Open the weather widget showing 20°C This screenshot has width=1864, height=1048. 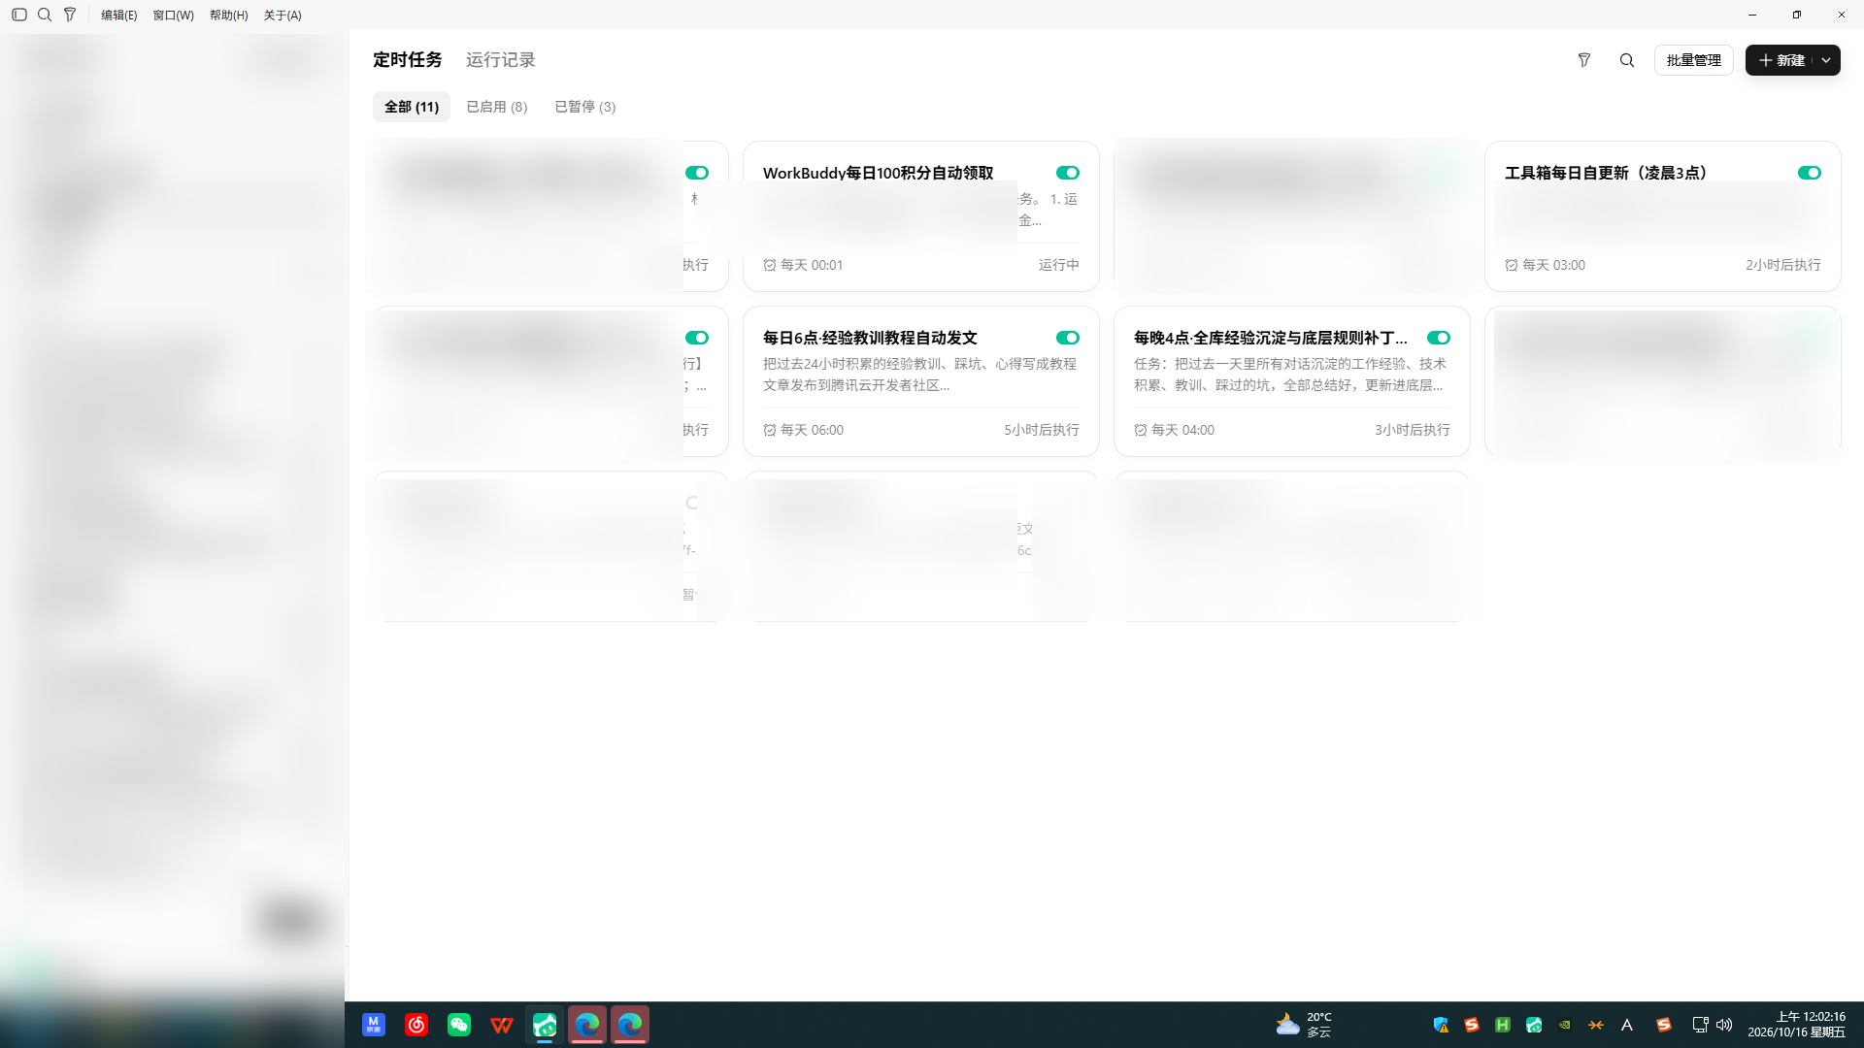[1304, 1025]
